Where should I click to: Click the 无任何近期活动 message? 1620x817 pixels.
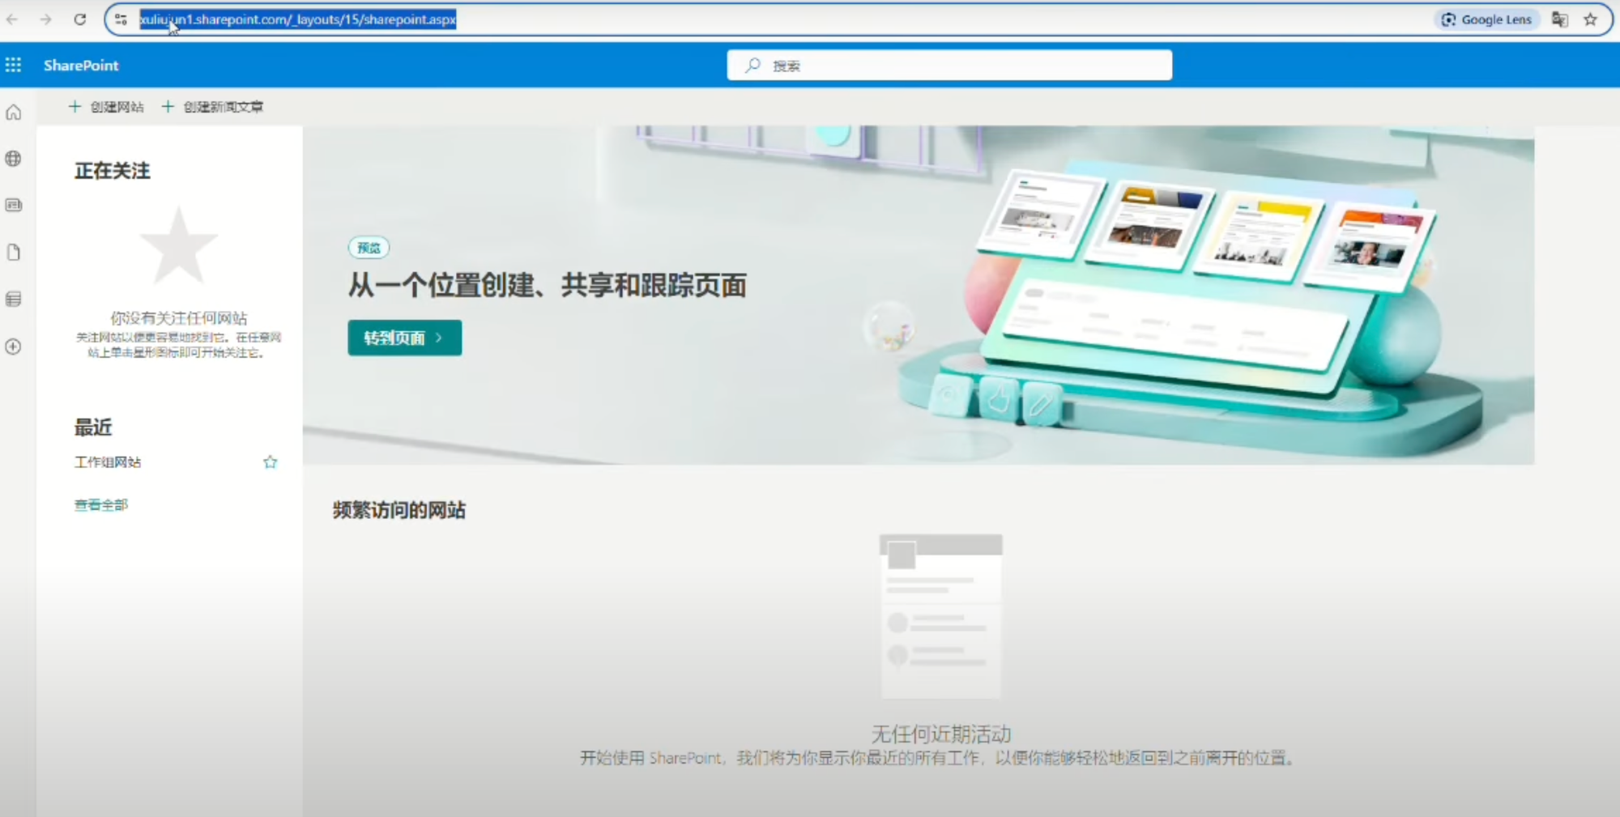[941, 734]
